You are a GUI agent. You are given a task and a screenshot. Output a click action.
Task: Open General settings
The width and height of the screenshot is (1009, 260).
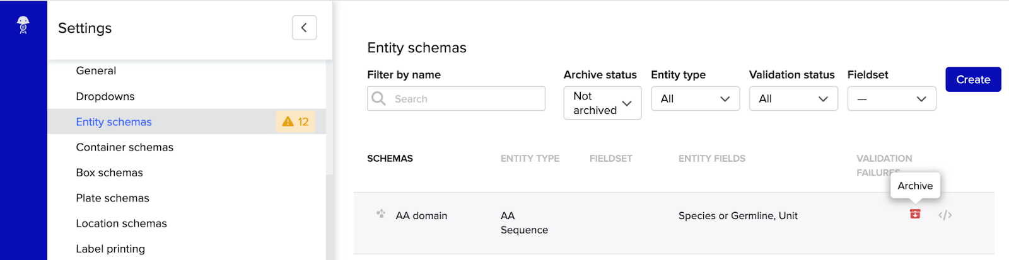pos(96,71)
